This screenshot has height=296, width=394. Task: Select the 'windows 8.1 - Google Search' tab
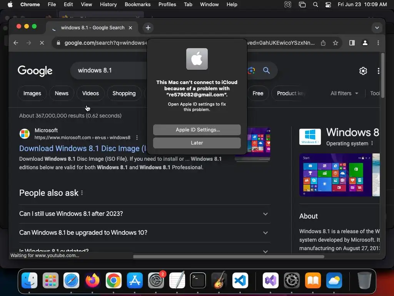point(92,28)
